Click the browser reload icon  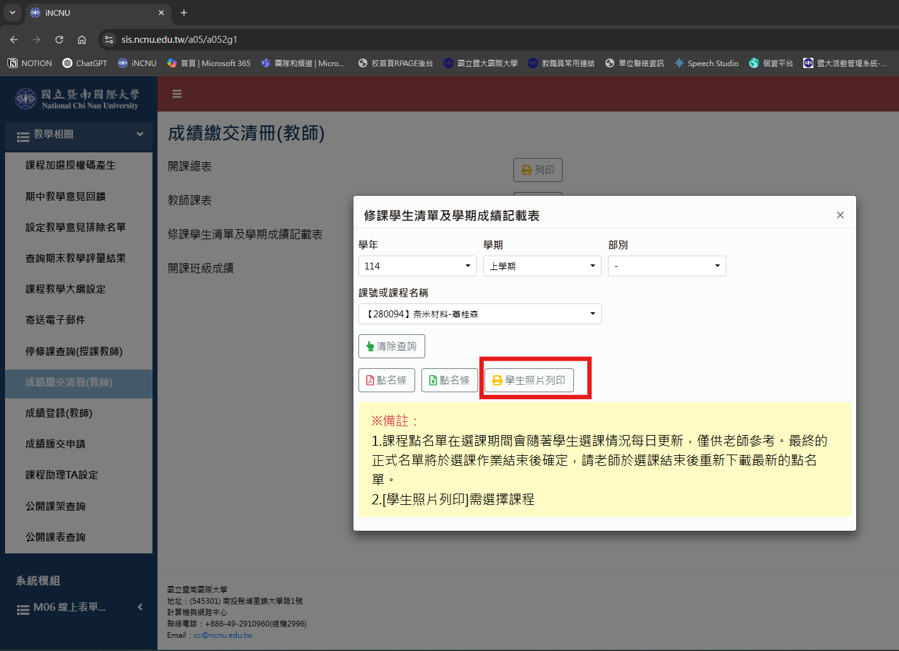[x=59, y=40]
